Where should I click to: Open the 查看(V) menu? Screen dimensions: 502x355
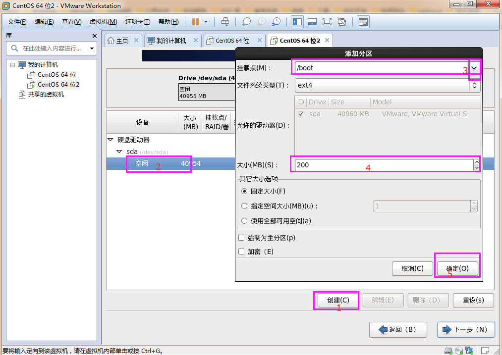(71, 22)
